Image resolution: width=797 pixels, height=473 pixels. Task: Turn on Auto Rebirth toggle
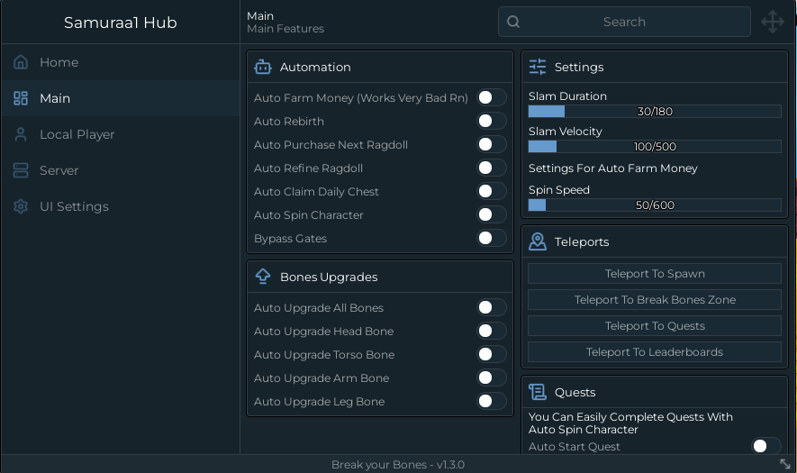point(492,121)
